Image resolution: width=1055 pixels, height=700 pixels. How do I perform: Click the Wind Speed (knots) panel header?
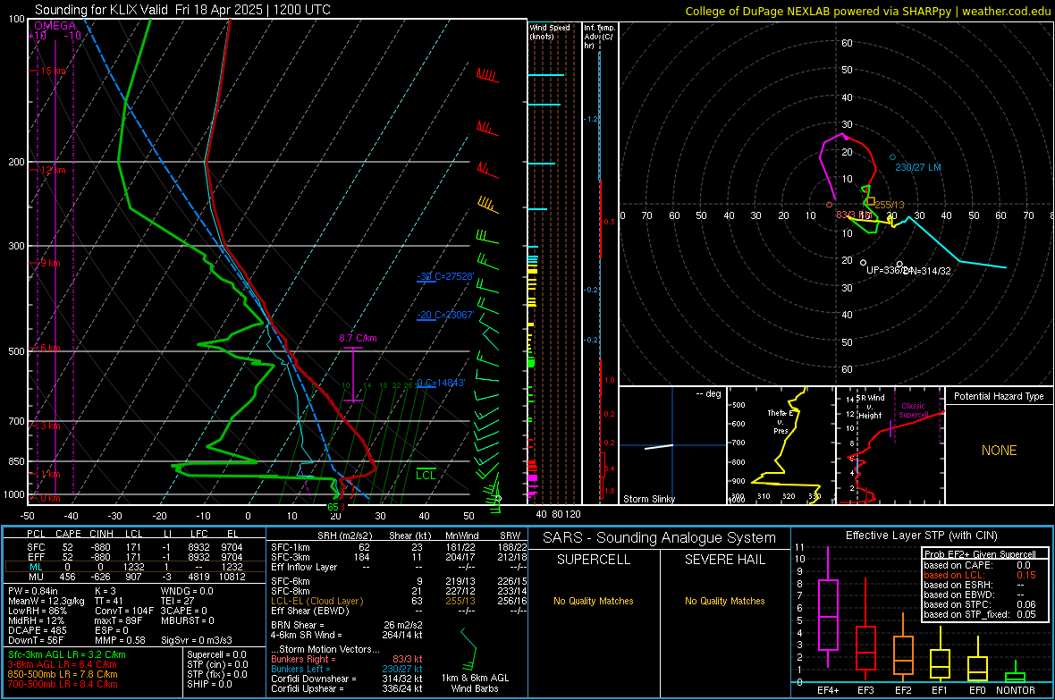point(549,31)
